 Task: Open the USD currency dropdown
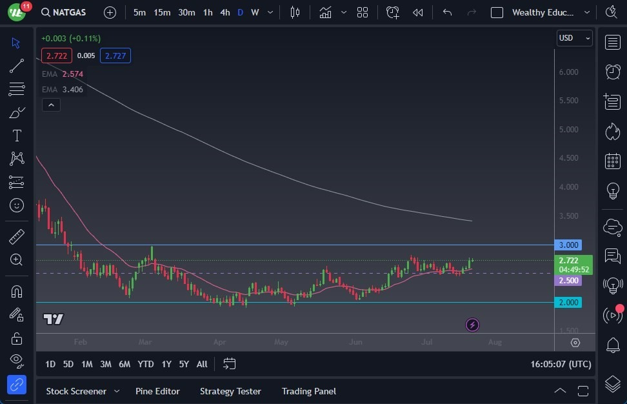point(574,38)
